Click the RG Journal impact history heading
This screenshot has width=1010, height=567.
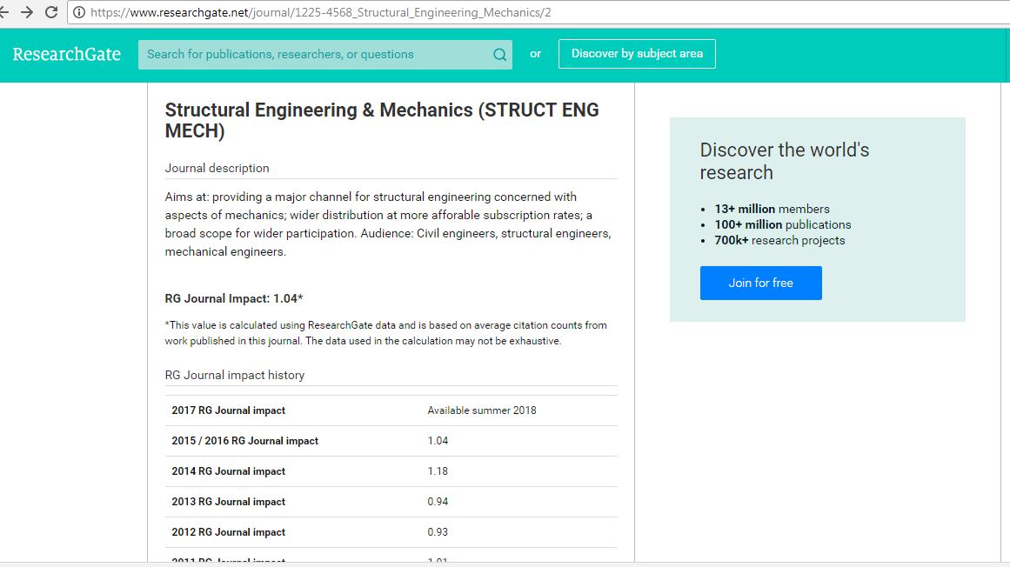pos(234,375)
